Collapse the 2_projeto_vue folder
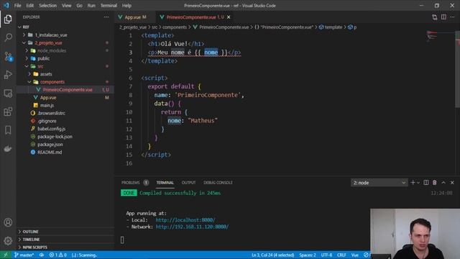The width and height of the screenshot is (460, 259). point(24,43)
